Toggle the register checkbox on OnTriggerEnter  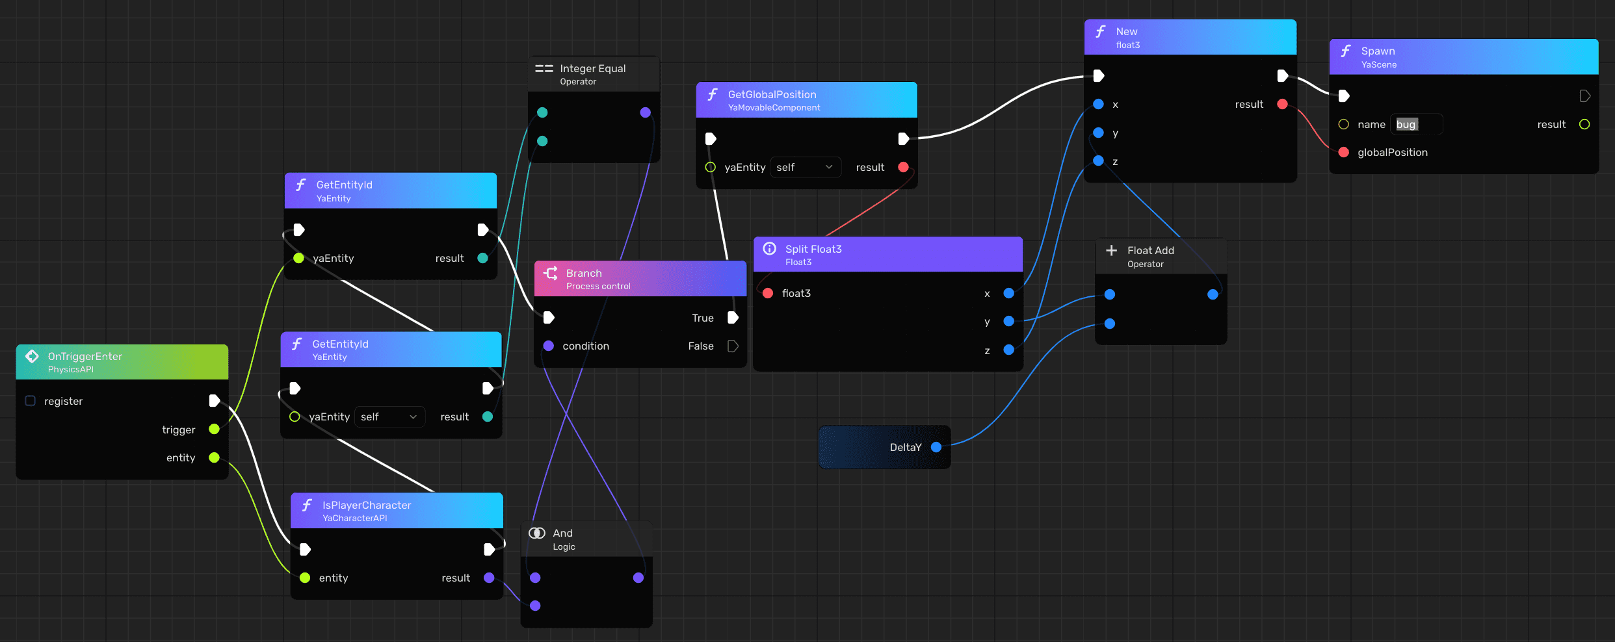(30, 401)
